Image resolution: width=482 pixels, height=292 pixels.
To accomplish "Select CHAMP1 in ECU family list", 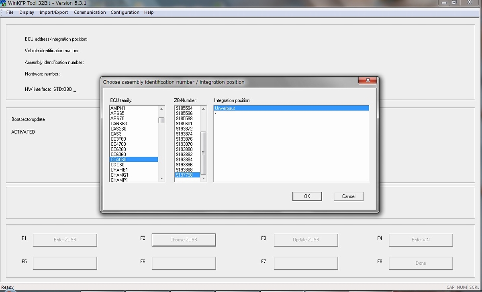I will pos(134,180).
